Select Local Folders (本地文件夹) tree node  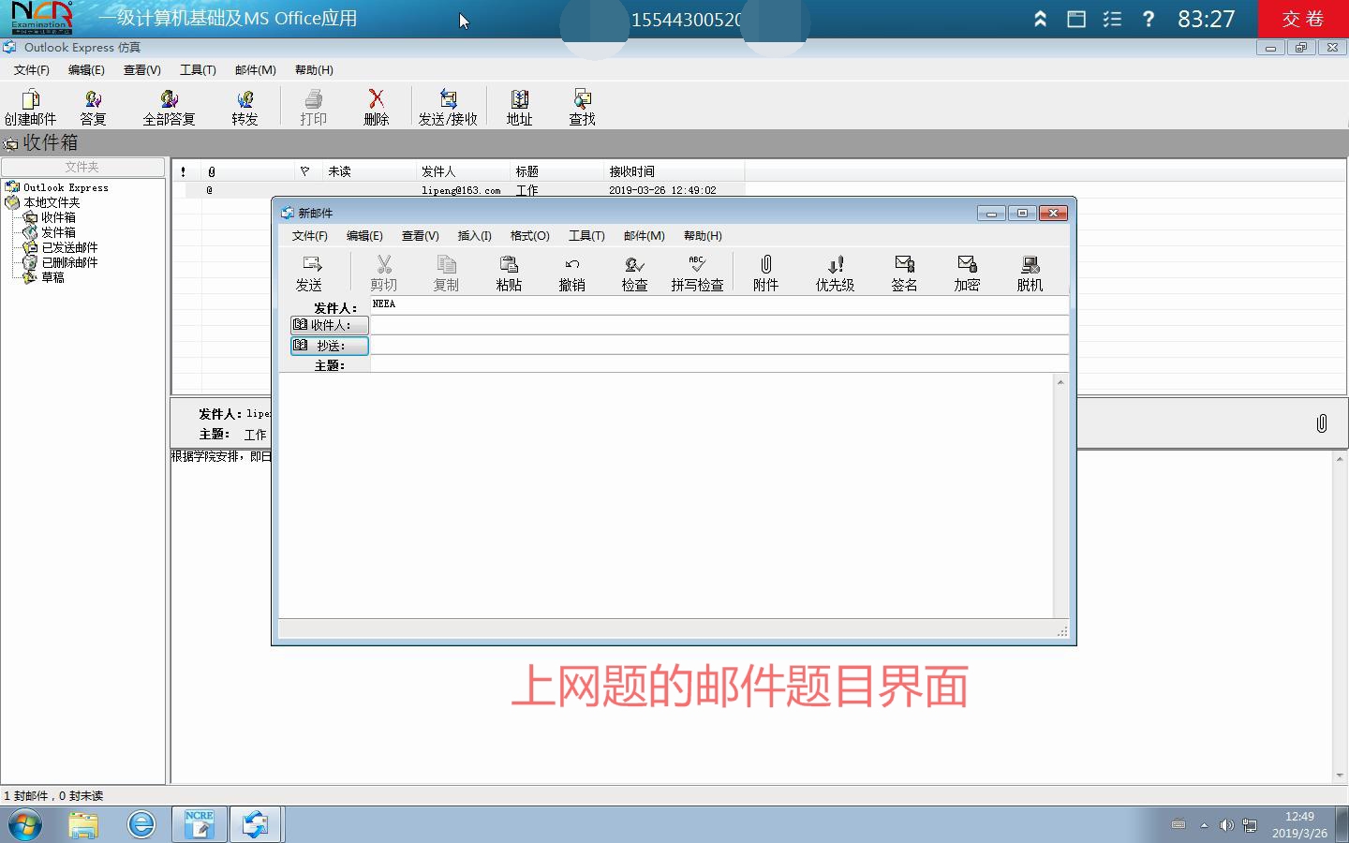point(52,202)
